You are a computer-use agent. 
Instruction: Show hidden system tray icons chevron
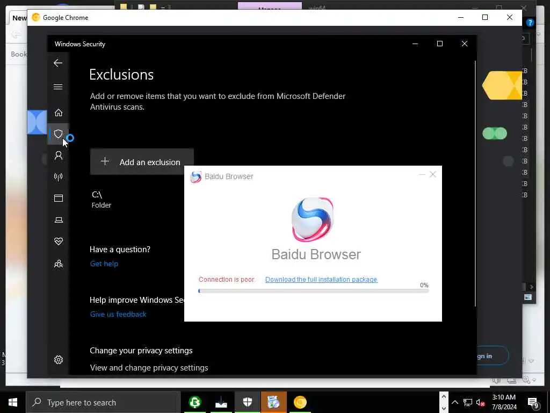point(454,402)
